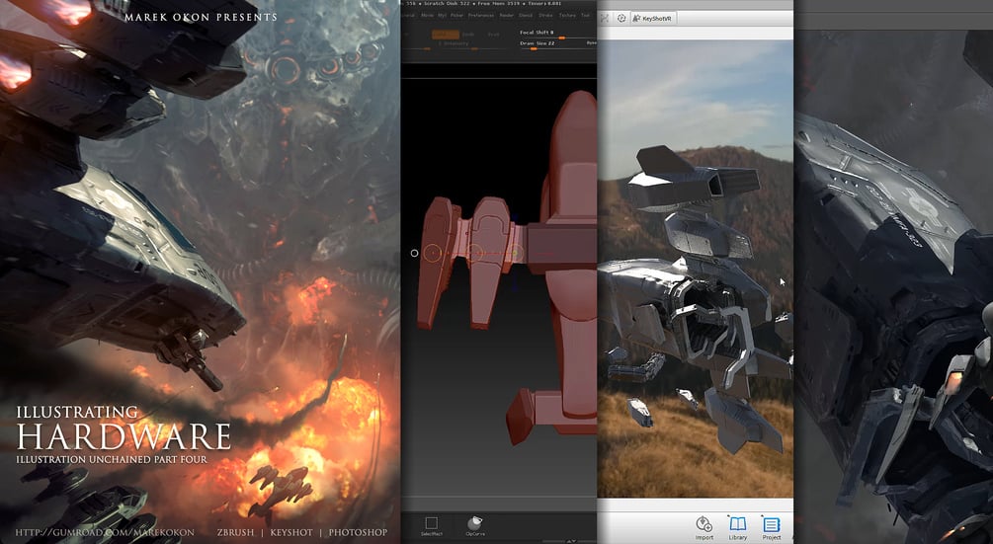Toggle the Zsub mode button
993x544 pixels.
coord(468,35)
